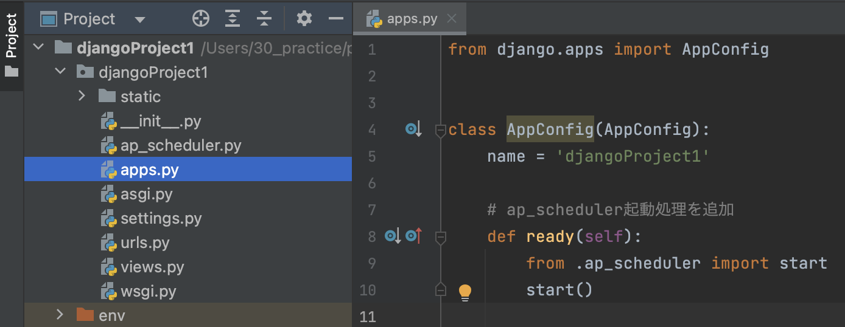845x327 pixels.
Task: Click the yellow lightbulb intention icon
Action: [x=465, y=292]
